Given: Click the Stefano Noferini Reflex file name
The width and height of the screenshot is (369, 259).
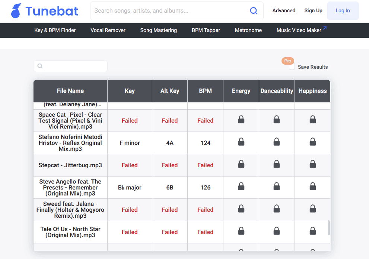Looking at the screenshot, I should [x=70, y=143].
